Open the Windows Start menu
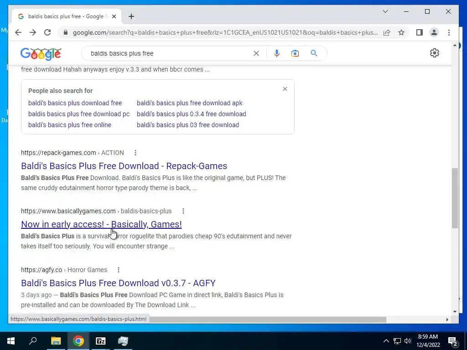This screenshot has height=350, width=467. 11,341
